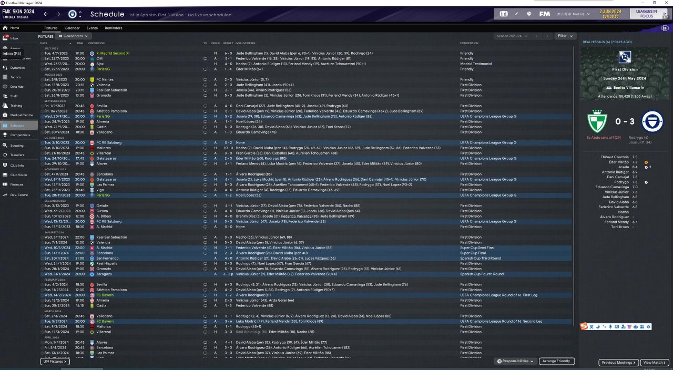Switch to the Fixtures tab
Image resolution: width=673 pixels, height=370 pixels.
51,28
